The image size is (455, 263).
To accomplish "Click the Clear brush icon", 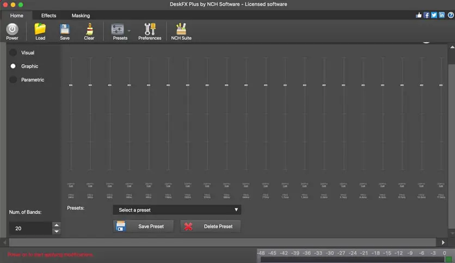I will click(x=89, y=32).
